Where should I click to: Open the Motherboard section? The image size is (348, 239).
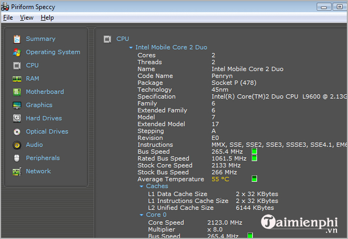point(45,92)
